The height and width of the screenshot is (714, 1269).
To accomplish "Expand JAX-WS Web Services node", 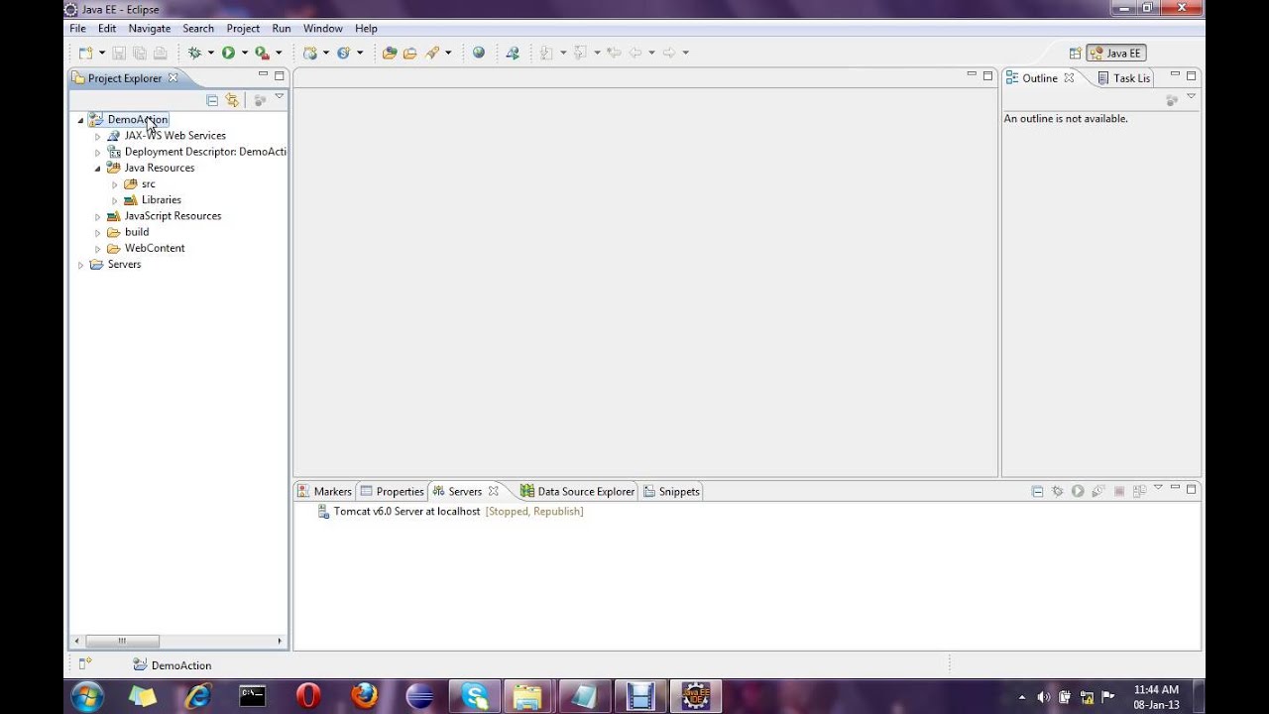I will (x=98, y=136).
